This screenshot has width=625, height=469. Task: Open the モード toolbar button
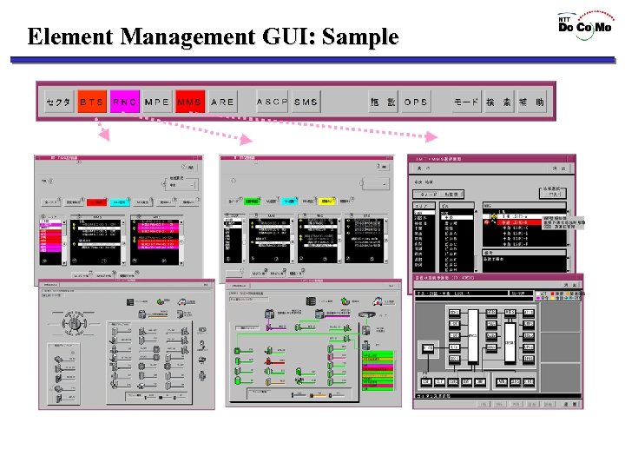coord(467,102)
